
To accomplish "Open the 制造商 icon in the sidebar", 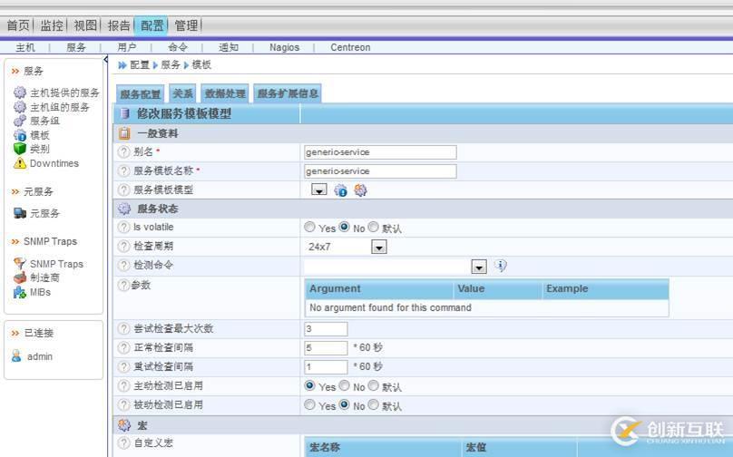I will pos(20,277).
